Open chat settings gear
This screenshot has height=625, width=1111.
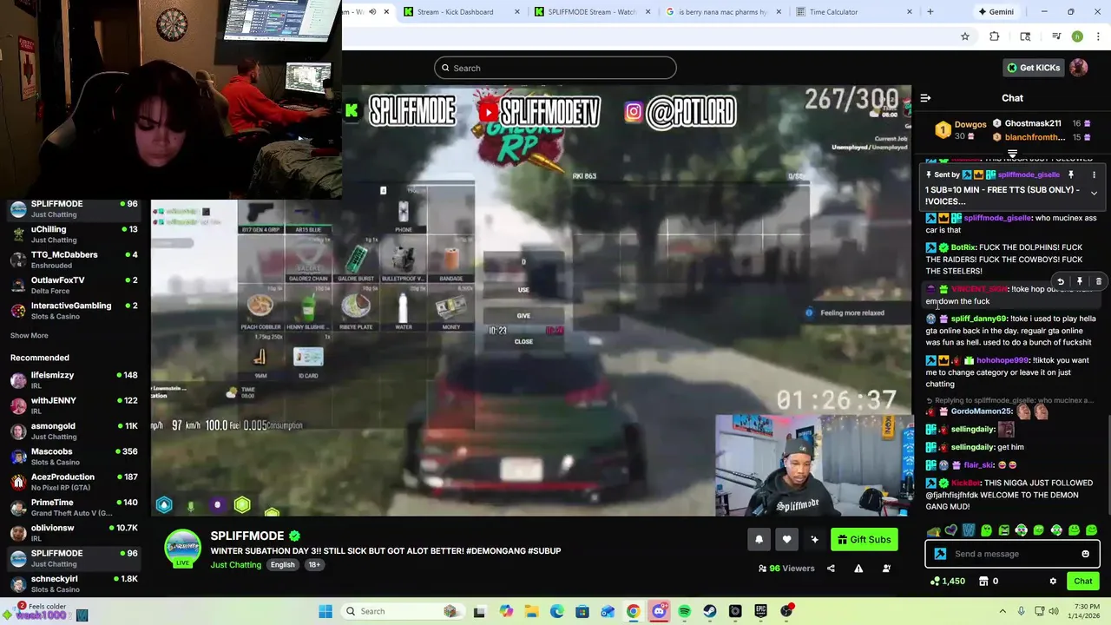pyautogui.click(x=1053, y=581)
